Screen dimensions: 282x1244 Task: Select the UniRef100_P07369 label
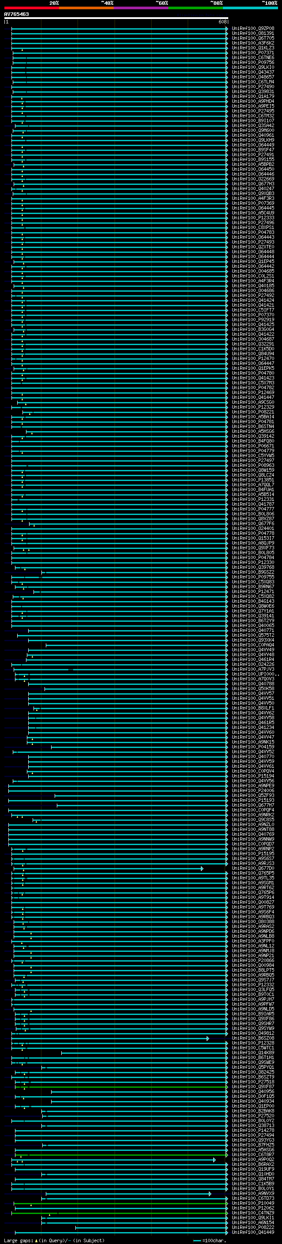pyautogui.click(x=252, y=203)
